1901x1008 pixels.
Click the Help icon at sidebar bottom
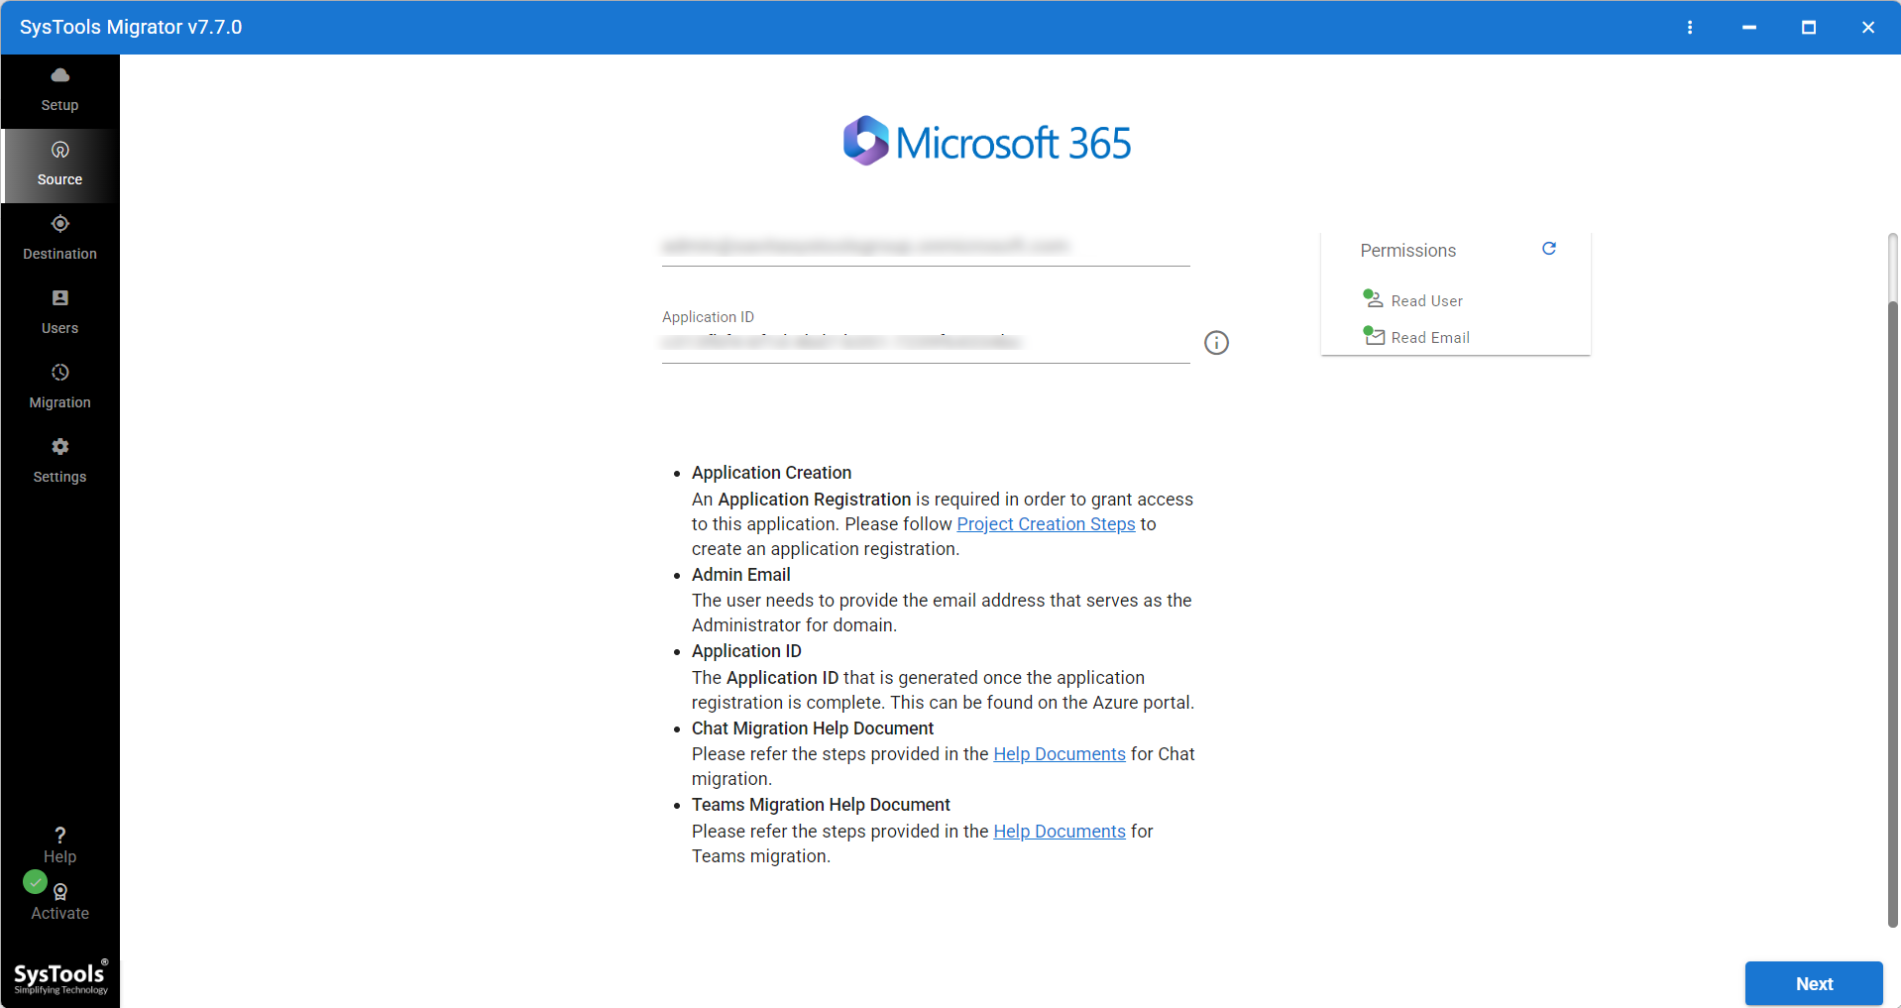pos(59,835)
